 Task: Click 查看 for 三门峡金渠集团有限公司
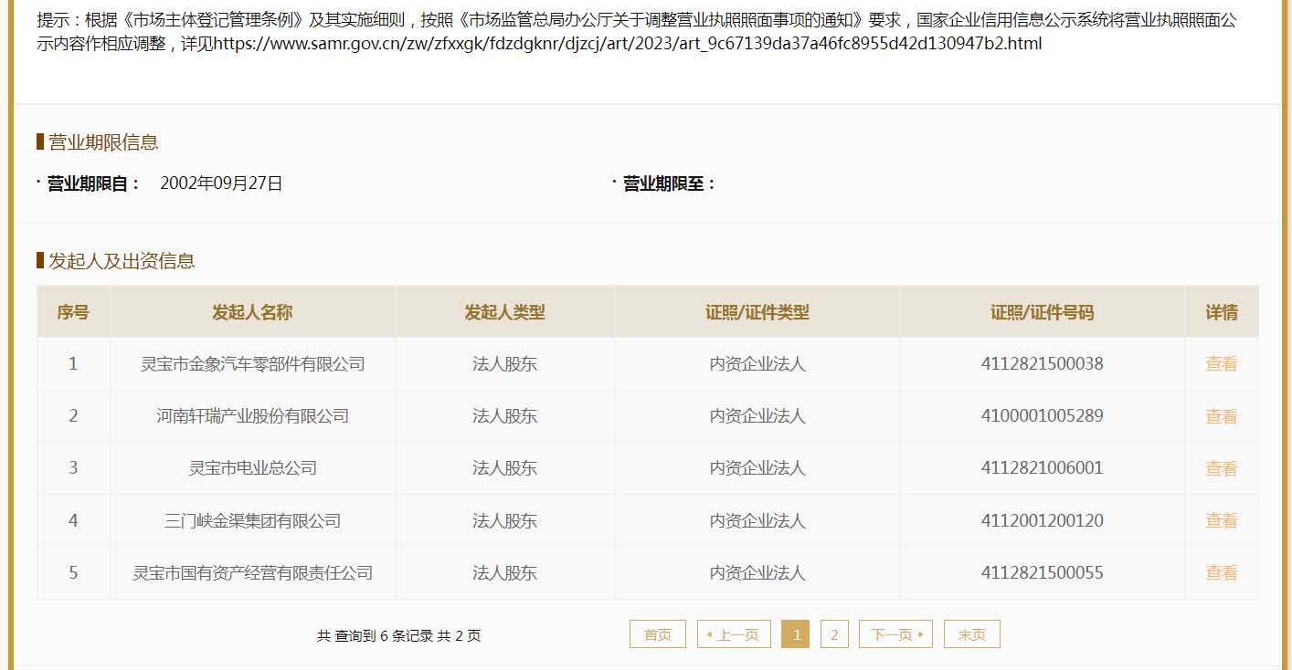point(1221,520)
